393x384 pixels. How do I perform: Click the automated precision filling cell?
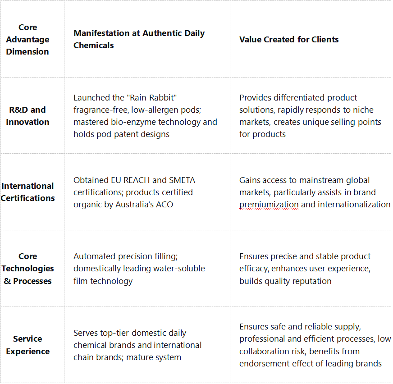139,269
